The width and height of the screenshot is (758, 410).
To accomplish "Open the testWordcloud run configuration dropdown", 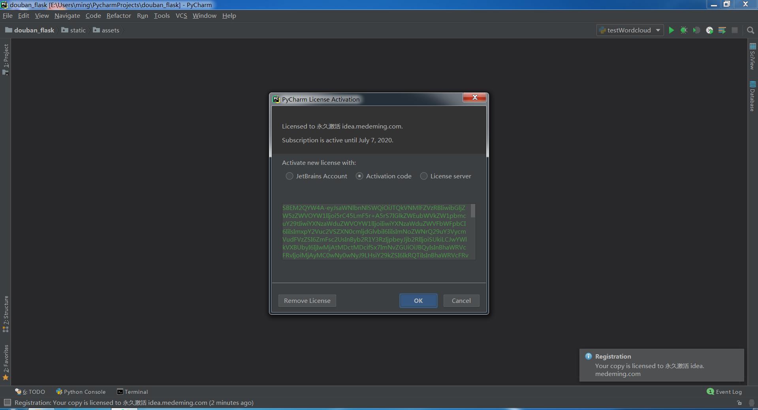I will coord(630,30).
